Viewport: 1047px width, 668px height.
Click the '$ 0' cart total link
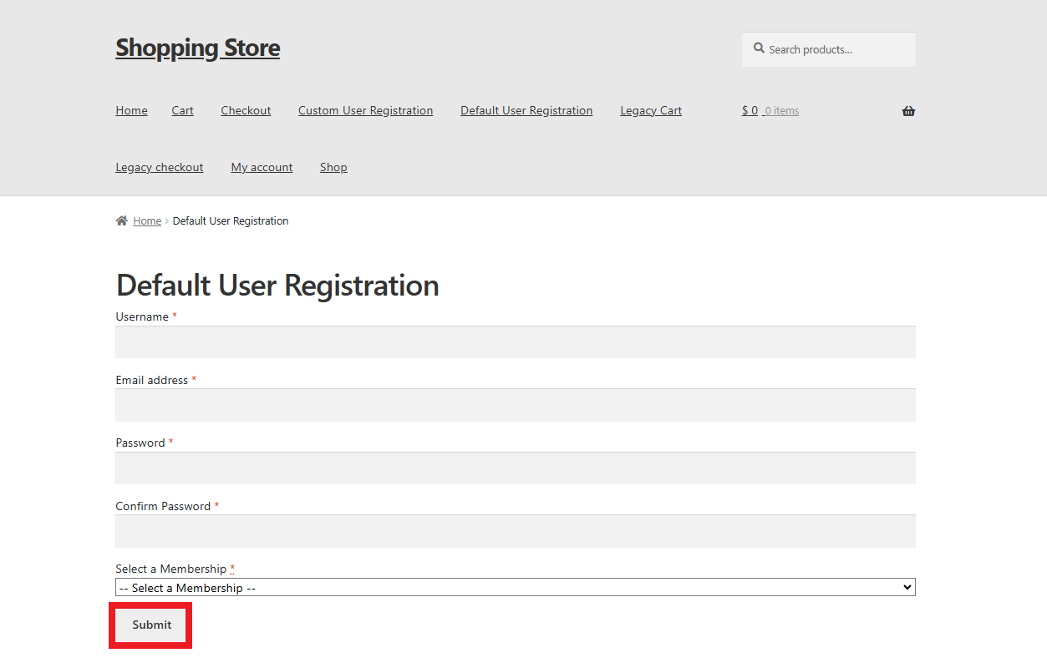click(749, 110)
